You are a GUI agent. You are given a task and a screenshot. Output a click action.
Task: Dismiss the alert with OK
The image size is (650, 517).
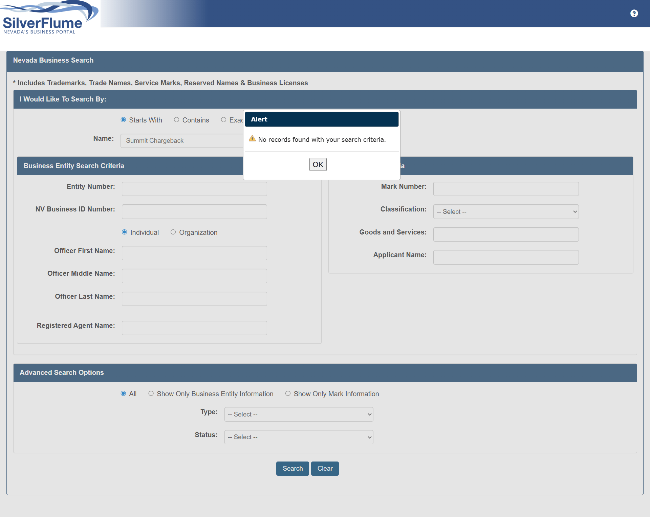pyautogui.click(x=318, y=164)
